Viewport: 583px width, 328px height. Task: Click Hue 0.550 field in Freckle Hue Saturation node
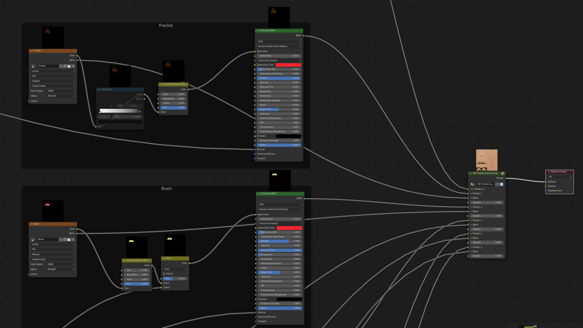[x=173, y=94]
